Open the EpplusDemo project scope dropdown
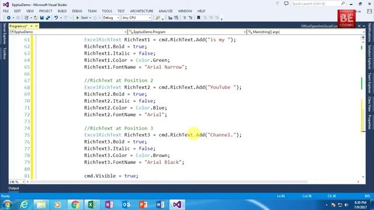The height and width of the screenshot is (210, 374). click(68, 32)
